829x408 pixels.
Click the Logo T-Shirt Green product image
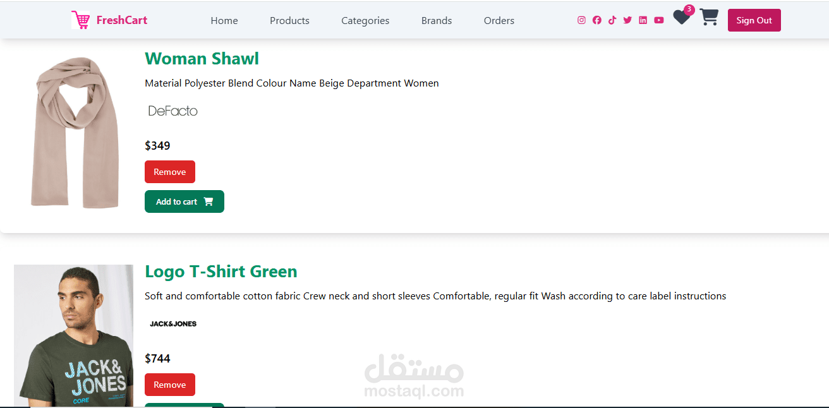pyautogui.click(x=73, y=335)
